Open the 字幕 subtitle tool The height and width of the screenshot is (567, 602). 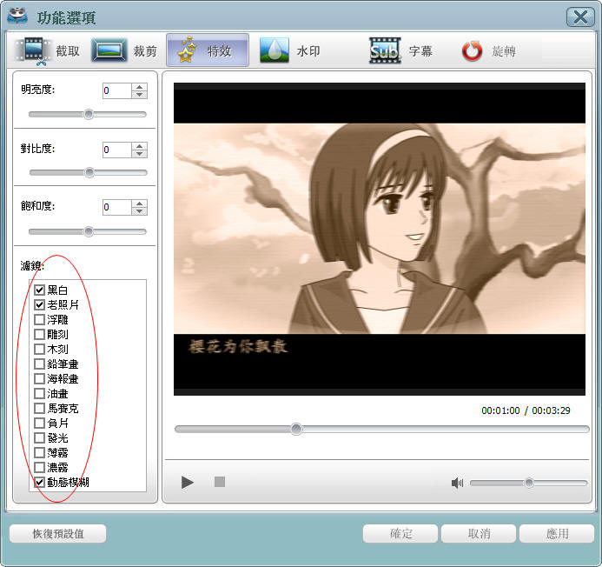click(400, 51)
